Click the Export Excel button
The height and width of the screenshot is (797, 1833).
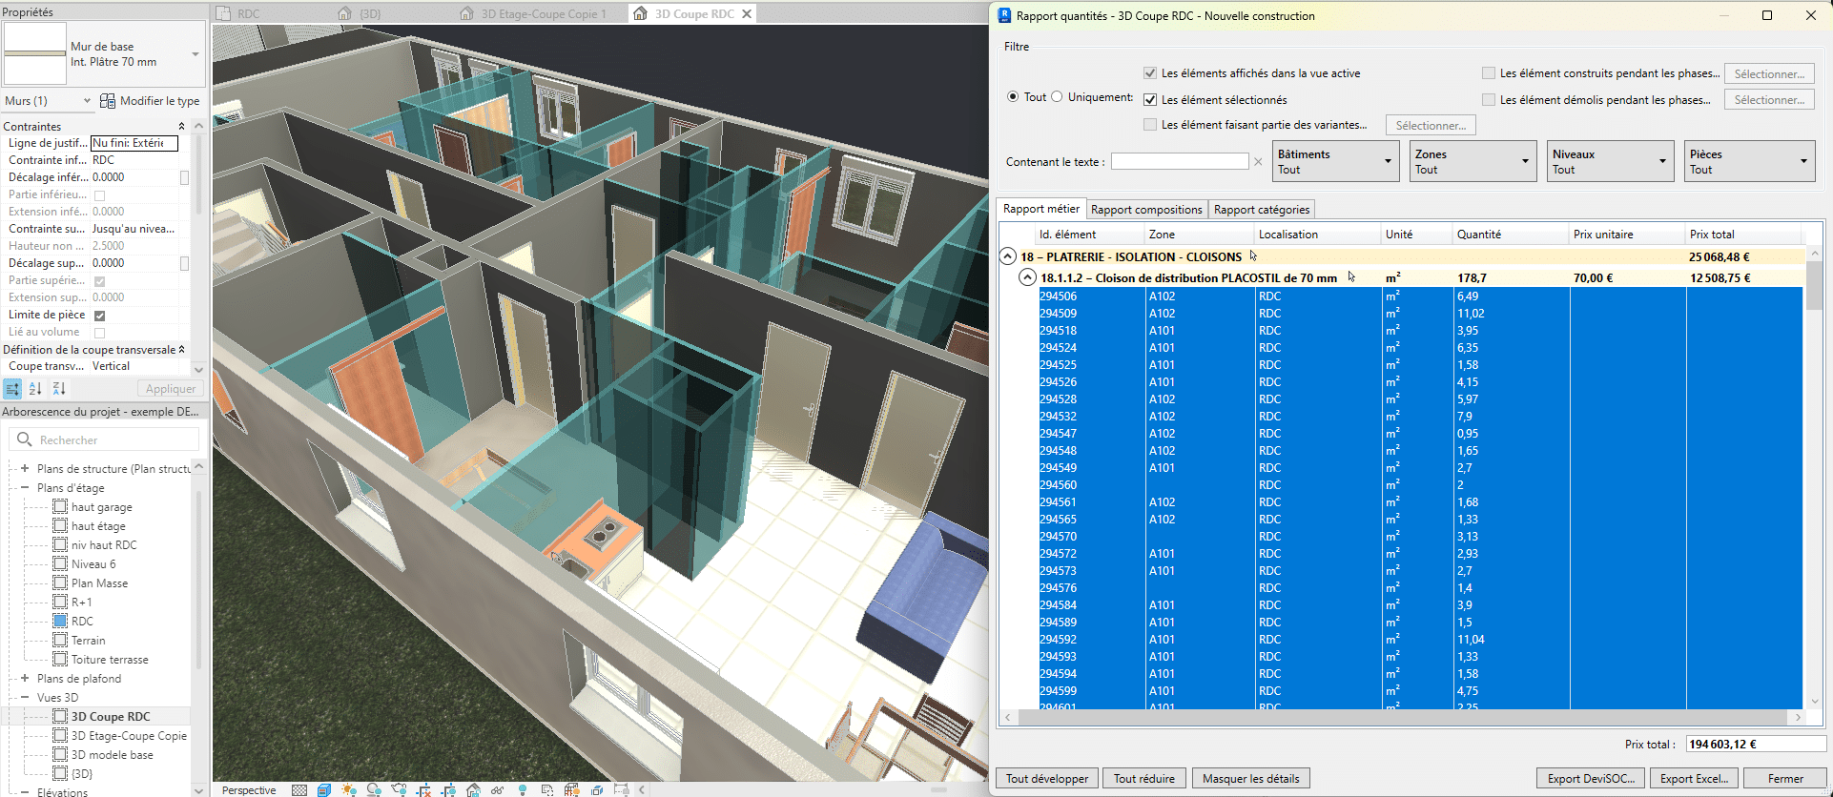(1694, 779)
